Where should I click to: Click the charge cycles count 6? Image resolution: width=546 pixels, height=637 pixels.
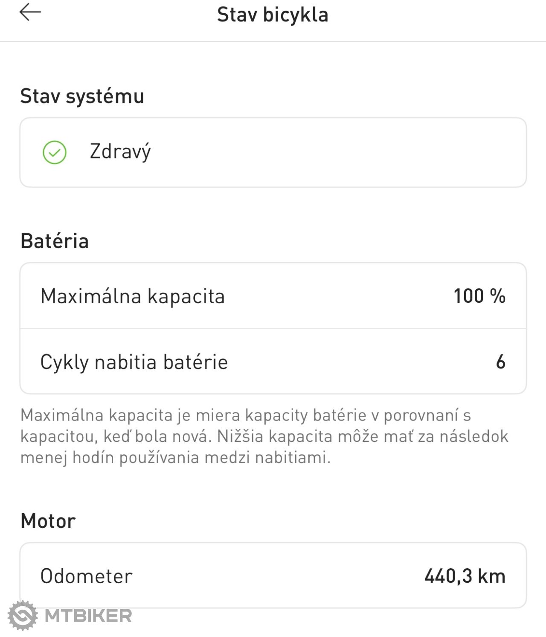click(x=500, y=362)
